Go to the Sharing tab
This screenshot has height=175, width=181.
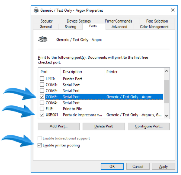(x=70, y=27)
